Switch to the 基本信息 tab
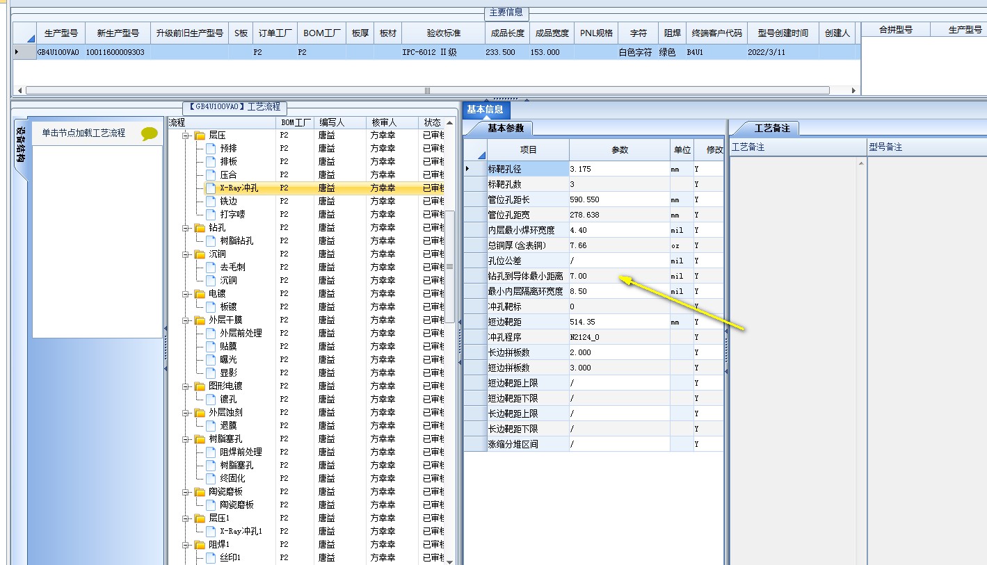987x565 pixels. (x=486, y=110)
